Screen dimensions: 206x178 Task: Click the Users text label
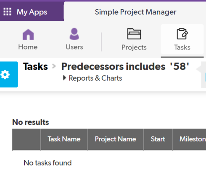click(x=74, y=47)
